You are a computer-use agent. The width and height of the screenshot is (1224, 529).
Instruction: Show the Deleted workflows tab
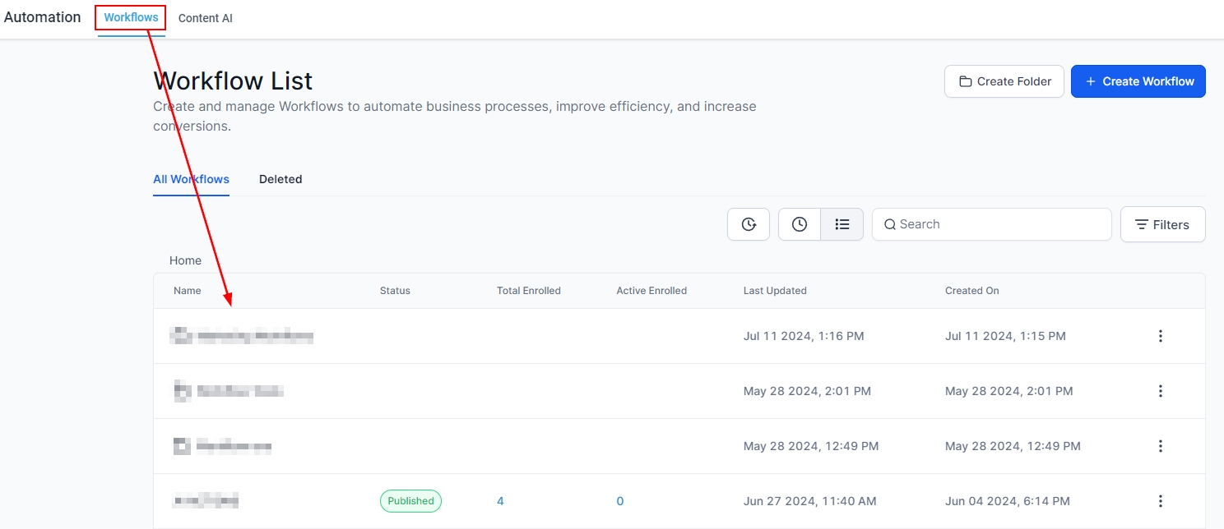(280, 179)
